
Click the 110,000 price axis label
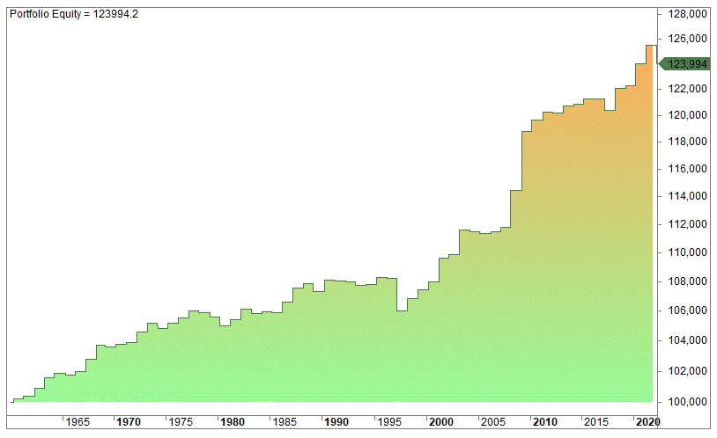click(x=687, y=252)
